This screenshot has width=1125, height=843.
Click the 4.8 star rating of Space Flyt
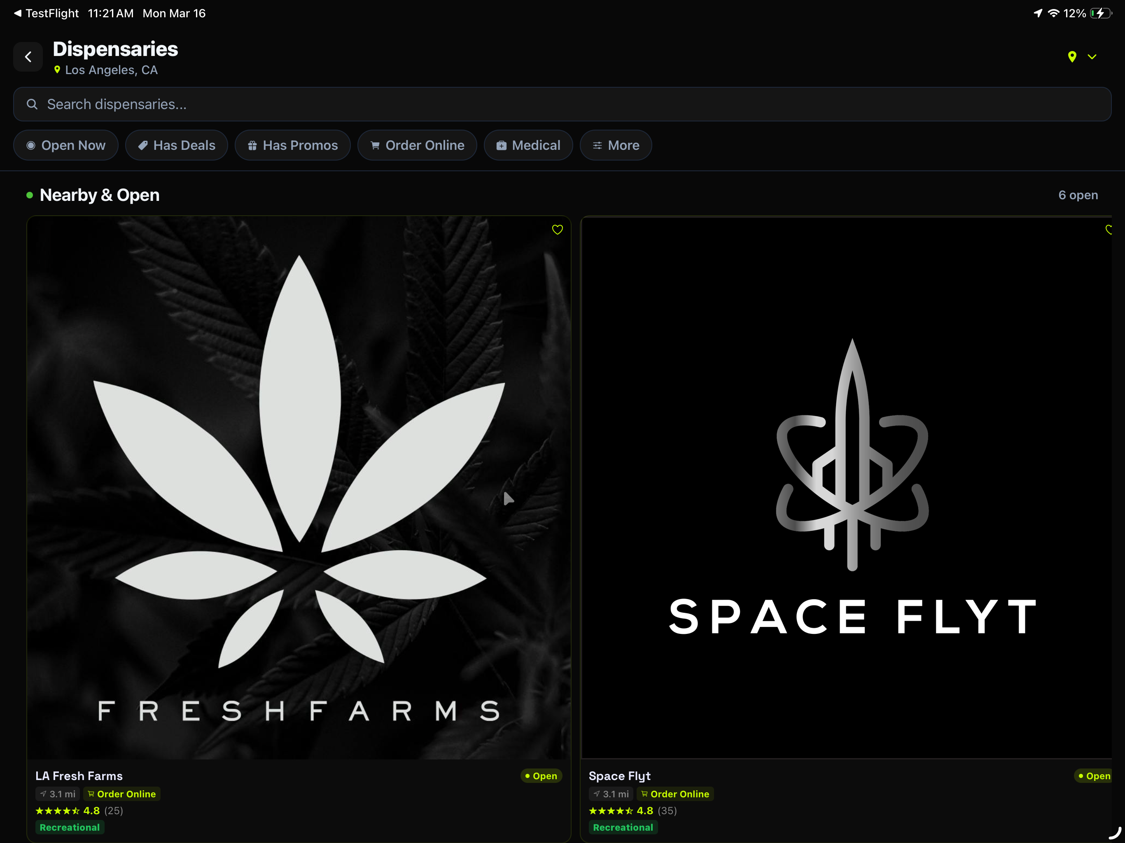pyautogui.click(x=621, y=811)
